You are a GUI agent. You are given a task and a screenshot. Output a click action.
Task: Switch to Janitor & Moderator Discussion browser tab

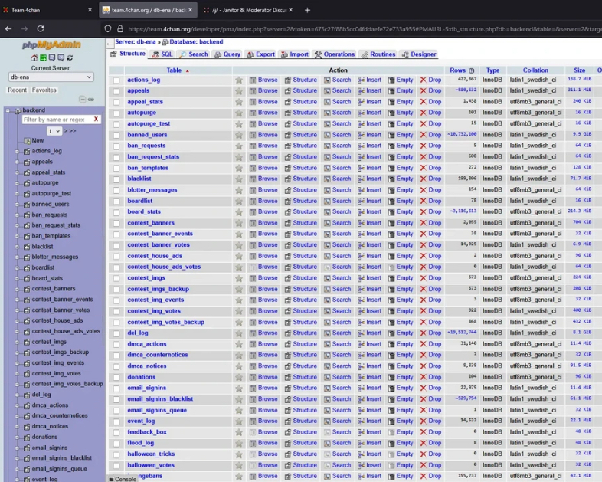click(x=250, y=11)
